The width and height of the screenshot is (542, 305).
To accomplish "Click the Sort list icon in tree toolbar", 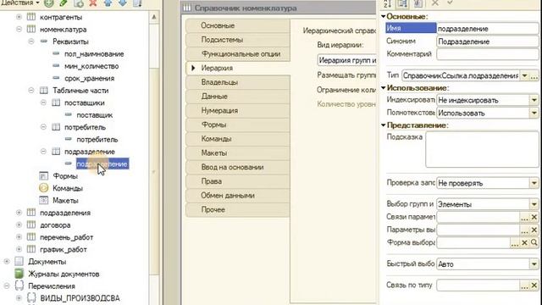I will pos(137,3).
